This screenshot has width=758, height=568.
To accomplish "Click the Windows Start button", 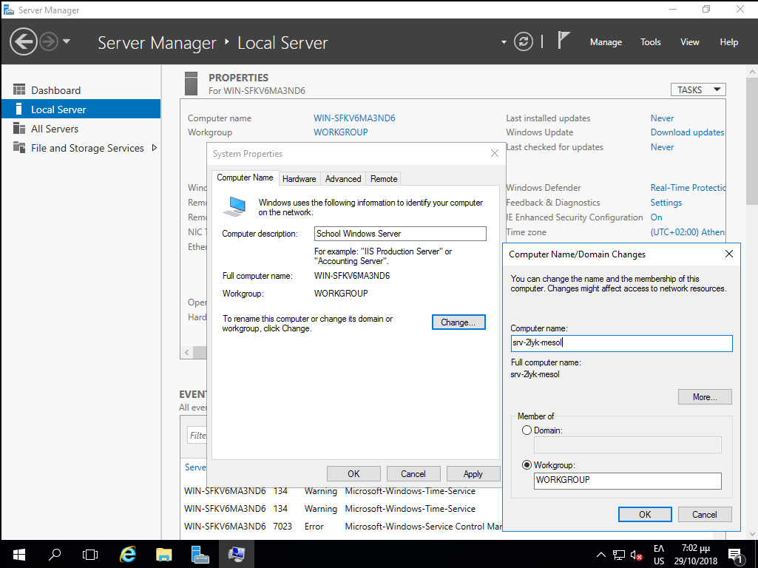I will 18,554.
